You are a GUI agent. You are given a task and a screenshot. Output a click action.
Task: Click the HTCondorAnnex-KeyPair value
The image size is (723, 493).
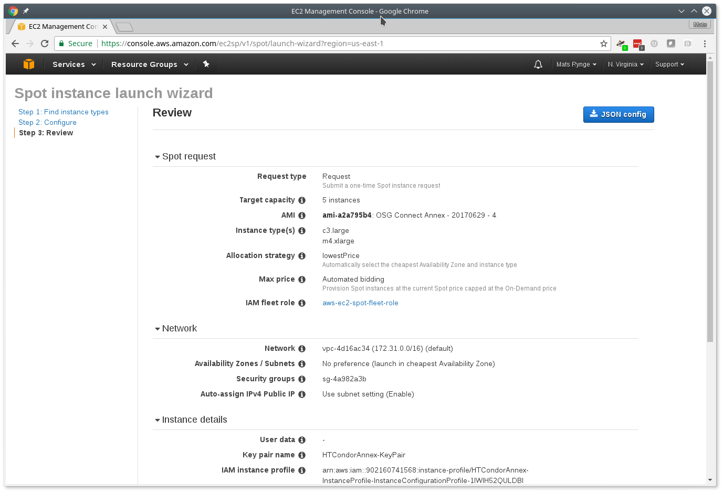click(x=364, y=455)
